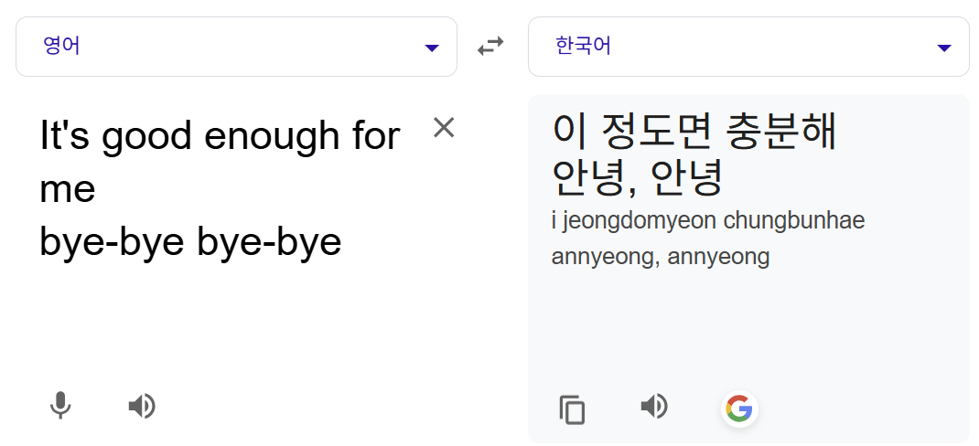Click the word "me" in source text
The height and width of the screenshot is (446, 979).
point(68,188)
